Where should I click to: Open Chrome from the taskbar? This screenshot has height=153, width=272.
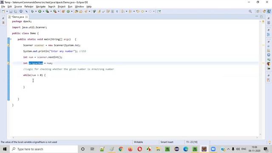121,149
